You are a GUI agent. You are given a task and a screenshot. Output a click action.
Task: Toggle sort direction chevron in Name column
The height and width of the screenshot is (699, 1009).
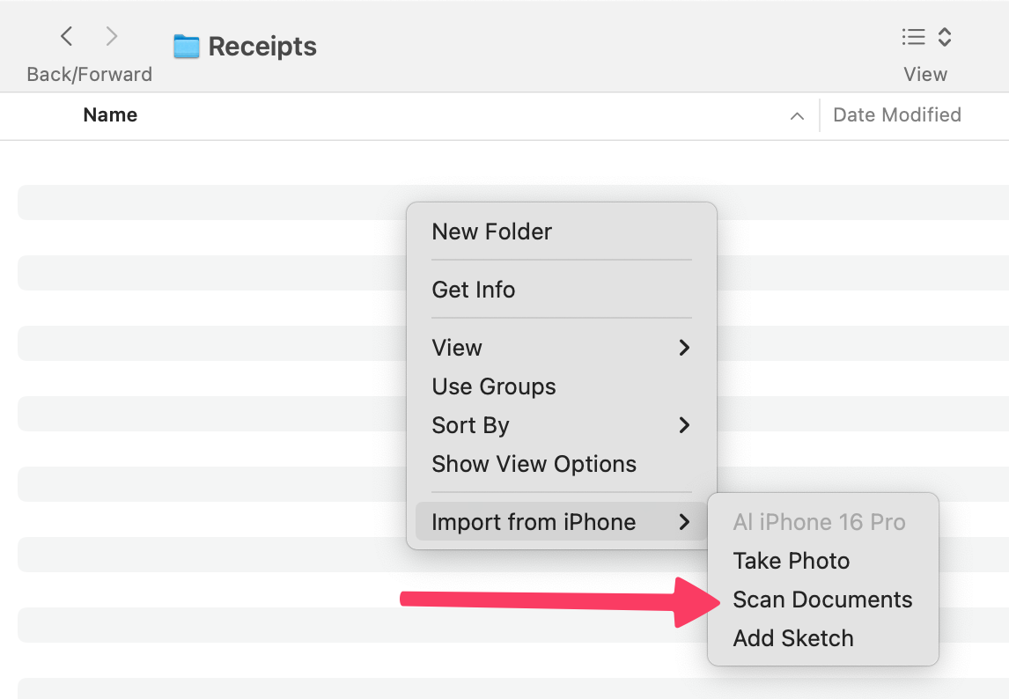(797, 115)
